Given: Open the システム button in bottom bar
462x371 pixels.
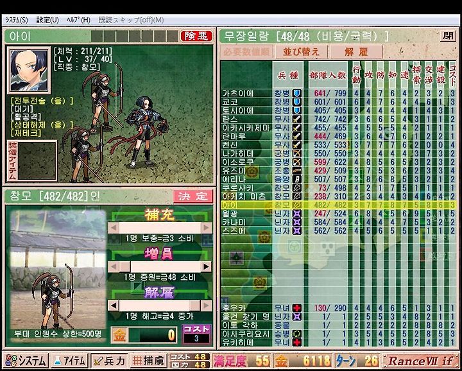Looking at the screenshot, I should pos(26,361).
